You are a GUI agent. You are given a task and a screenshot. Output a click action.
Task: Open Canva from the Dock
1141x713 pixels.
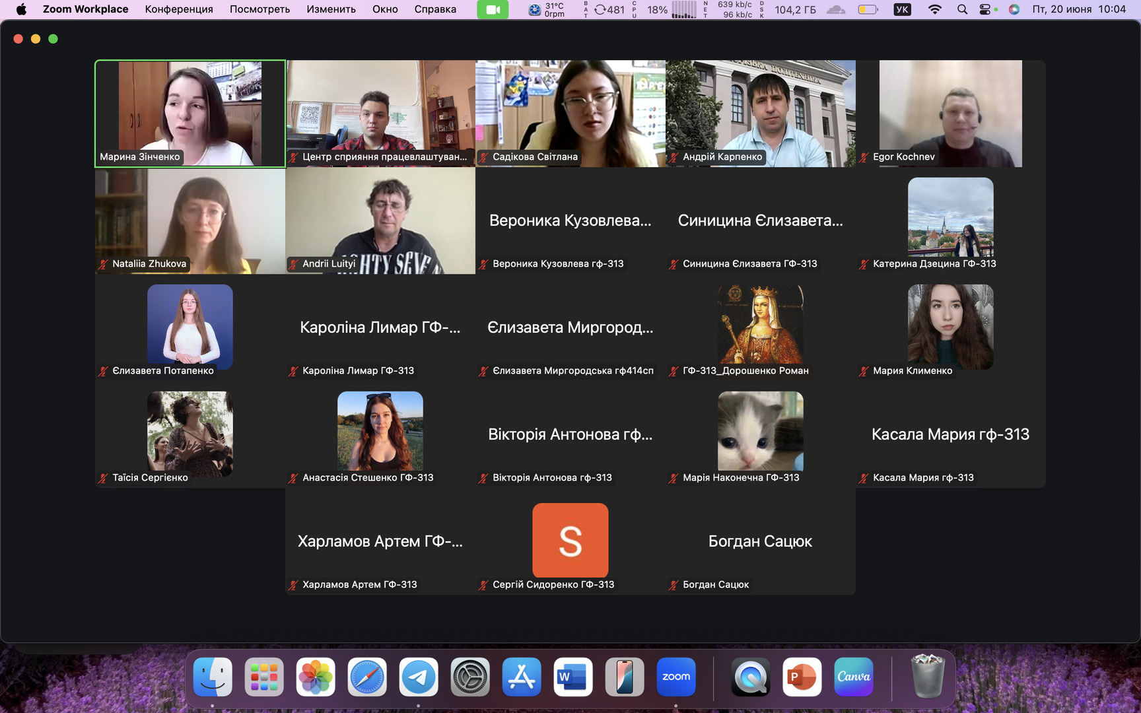(x=853, y=677)
